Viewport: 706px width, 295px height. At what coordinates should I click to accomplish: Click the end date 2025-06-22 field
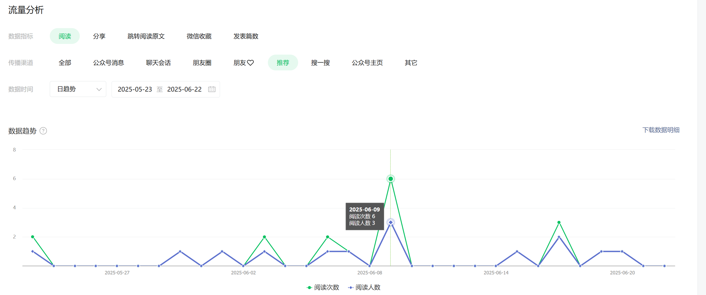coord(184,89)
